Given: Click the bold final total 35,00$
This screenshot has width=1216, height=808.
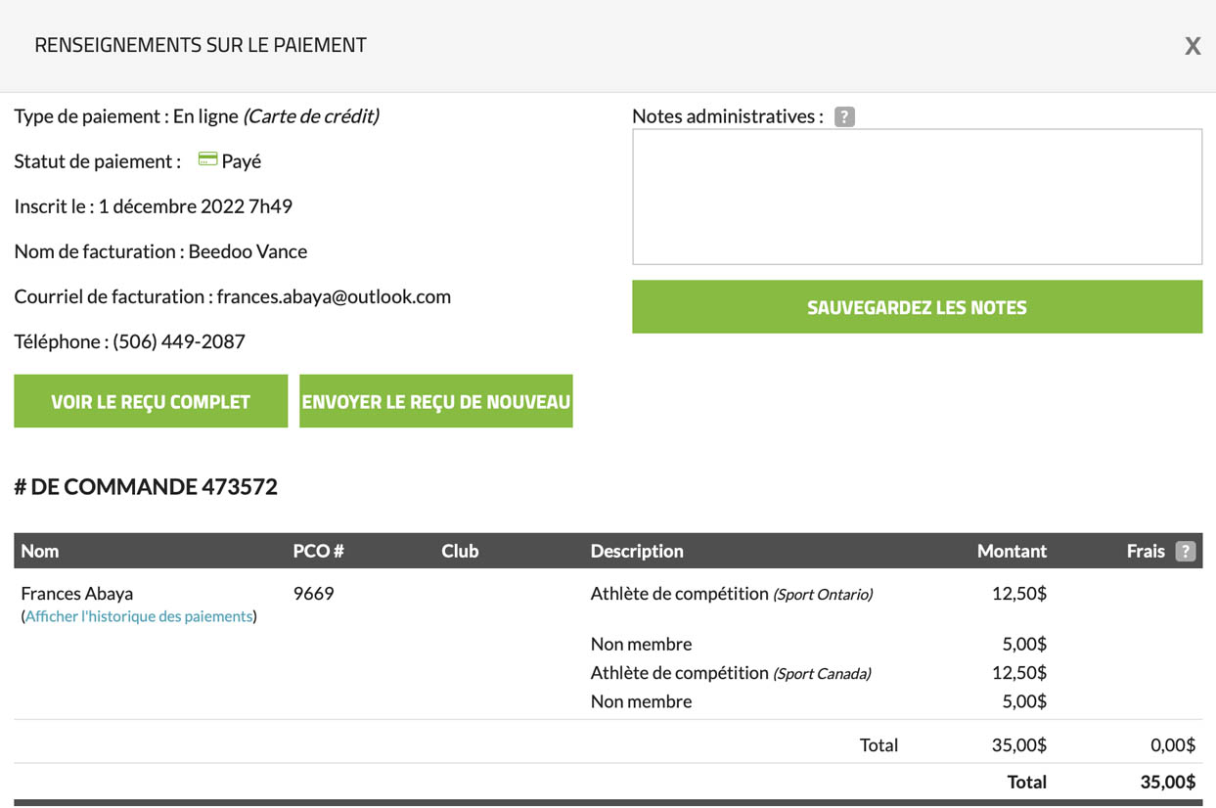Looking at the screenshot, I should click(x=1167, y=782).
